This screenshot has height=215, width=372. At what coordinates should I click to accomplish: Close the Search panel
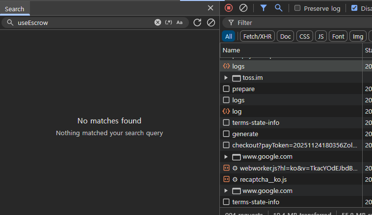pyautogui.click(x=211, y=8)
